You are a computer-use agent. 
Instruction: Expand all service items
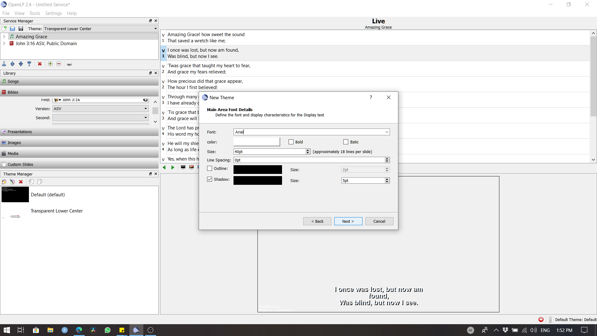(50, 64)
